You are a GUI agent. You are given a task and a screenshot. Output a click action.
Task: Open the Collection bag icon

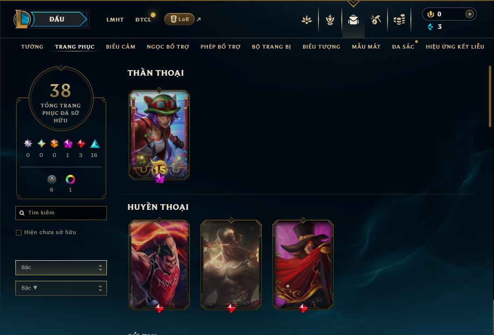click(353, 20)
